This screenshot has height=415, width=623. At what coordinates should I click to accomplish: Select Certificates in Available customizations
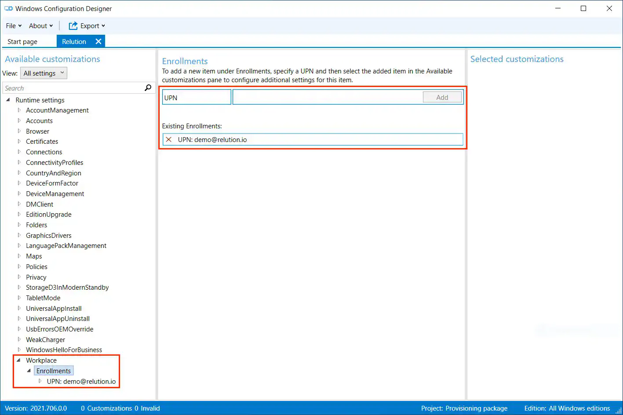(x=42, y=141)
